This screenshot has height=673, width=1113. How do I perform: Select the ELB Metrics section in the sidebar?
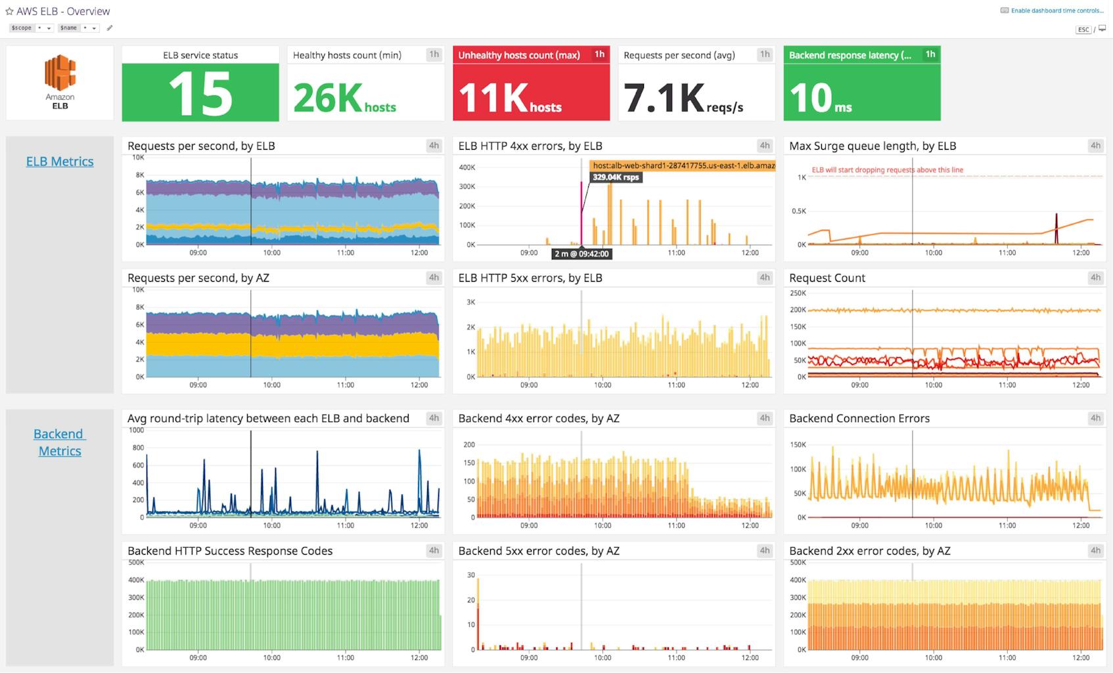(60, 161)
